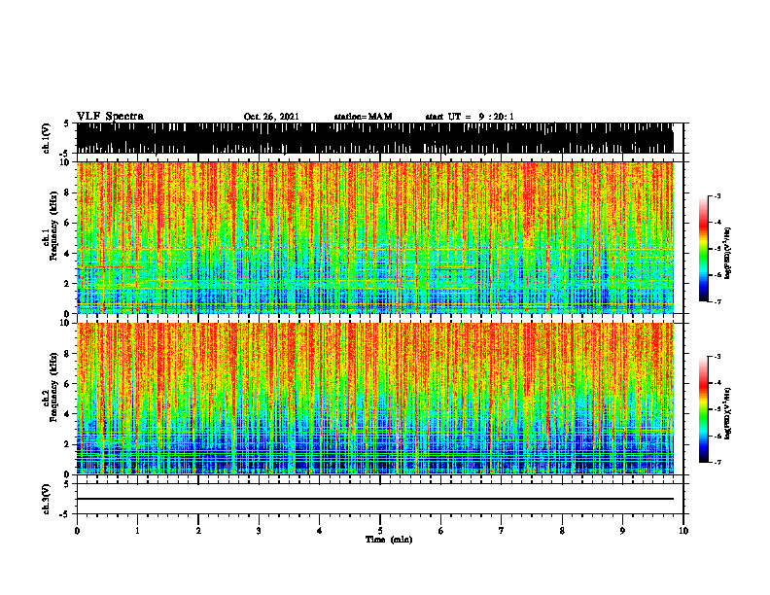Click time axis tick label "3"
770x595 pixels.
click(259, 531)
